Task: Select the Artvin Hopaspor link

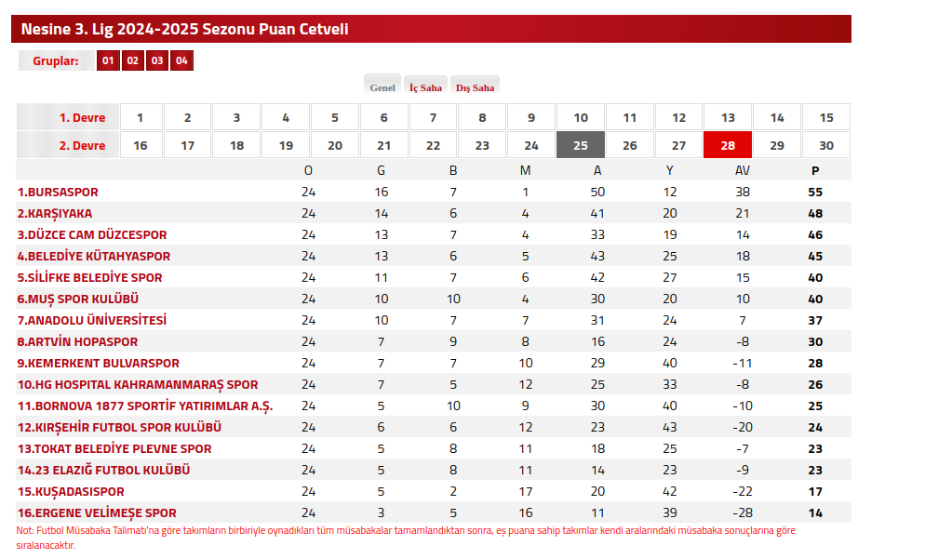Action: [77, 342]
